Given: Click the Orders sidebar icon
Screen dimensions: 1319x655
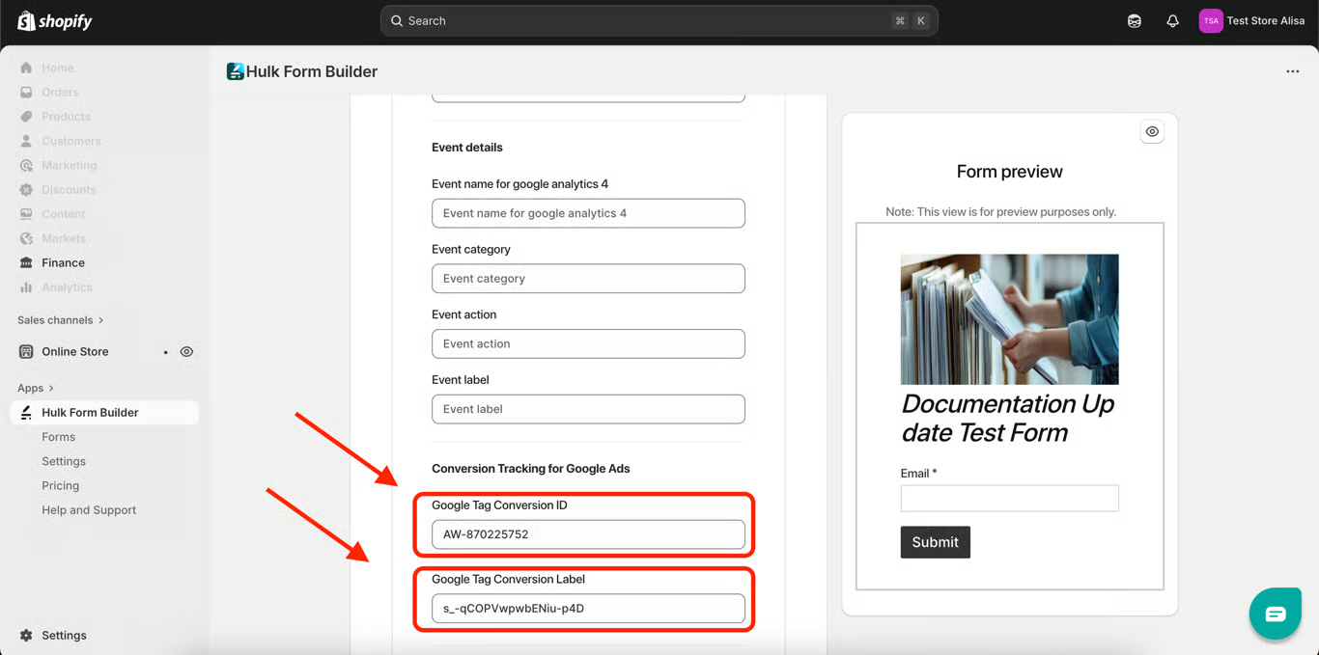Looking at the screenshot, I should (26, 92).
